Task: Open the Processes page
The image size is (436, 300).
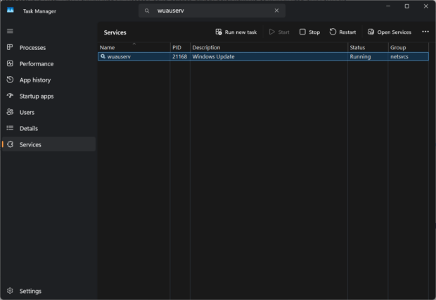Action: tap(32, 47)
